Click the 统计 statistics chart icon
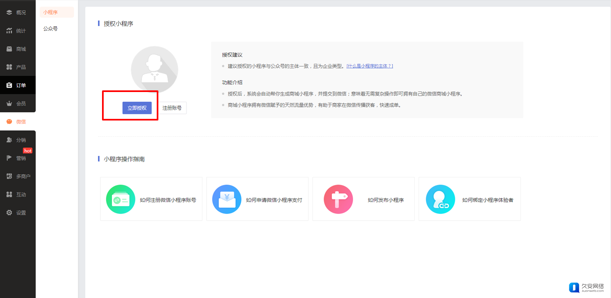 point(9,31)
